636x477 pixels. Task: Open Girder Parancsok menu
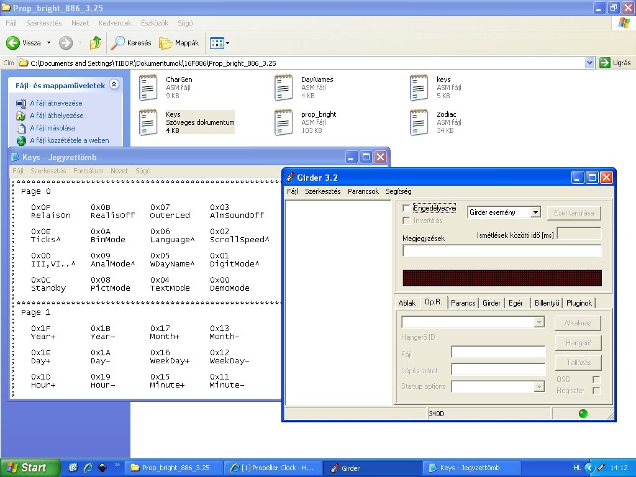363,191
